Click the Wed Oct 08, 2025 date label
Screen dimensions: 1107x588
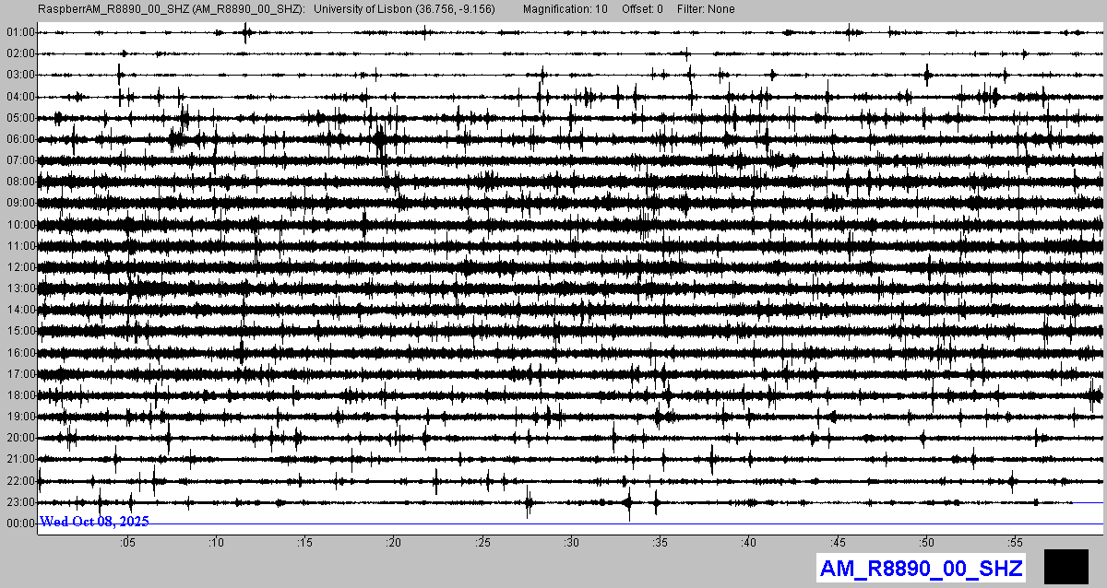pyautogui.click(x=94, y=522)
